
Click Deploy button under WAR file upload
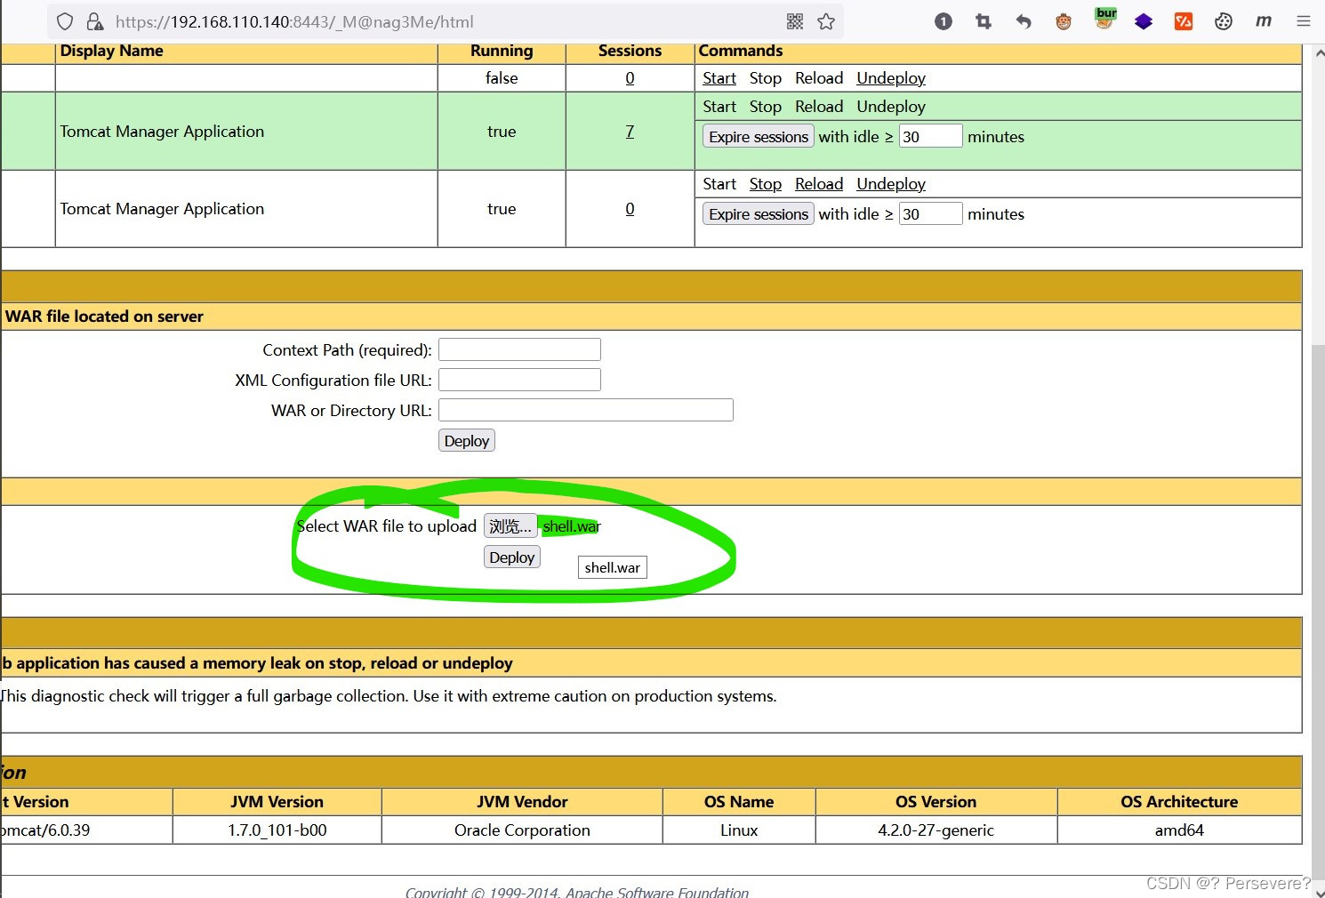[512, 557]
